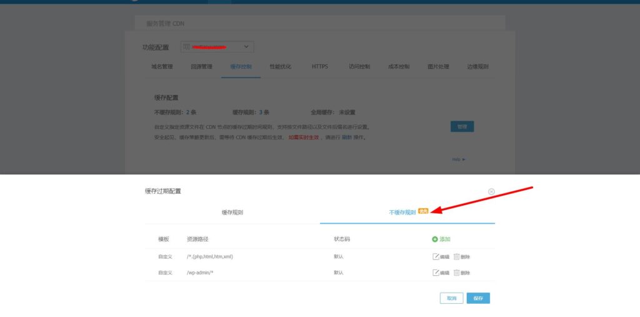This screenshot has width=640, height=317.
Task: Edit the /wp-admin/* rule
Action: 441,273
